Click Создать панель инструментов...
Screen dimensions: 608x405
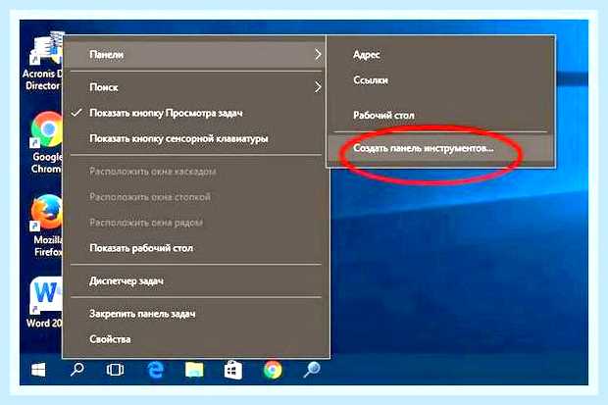440,148
